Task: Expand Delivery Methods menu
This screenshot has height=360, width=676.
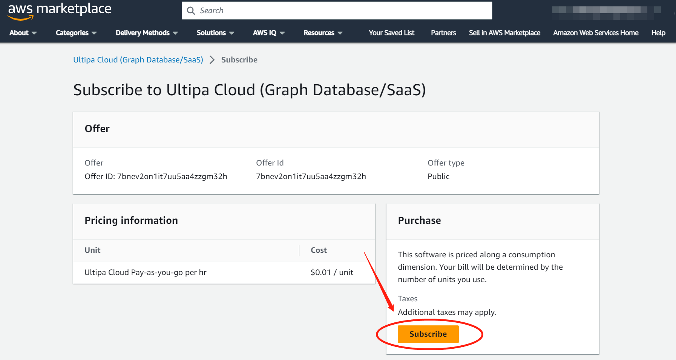Action: (x=147, y=33)
